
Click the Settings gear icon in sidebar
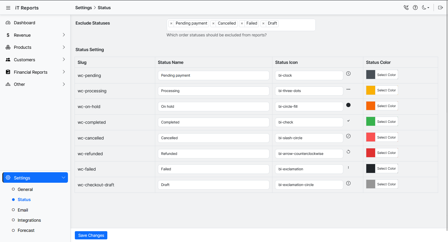(x=8, y=177)
